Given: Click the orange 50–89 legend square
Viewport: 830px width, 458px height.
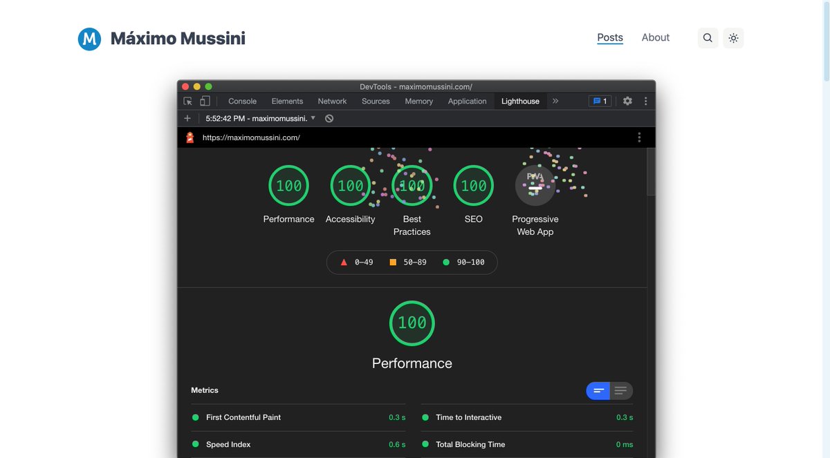Looking at the screenshot, I should 393,263.
